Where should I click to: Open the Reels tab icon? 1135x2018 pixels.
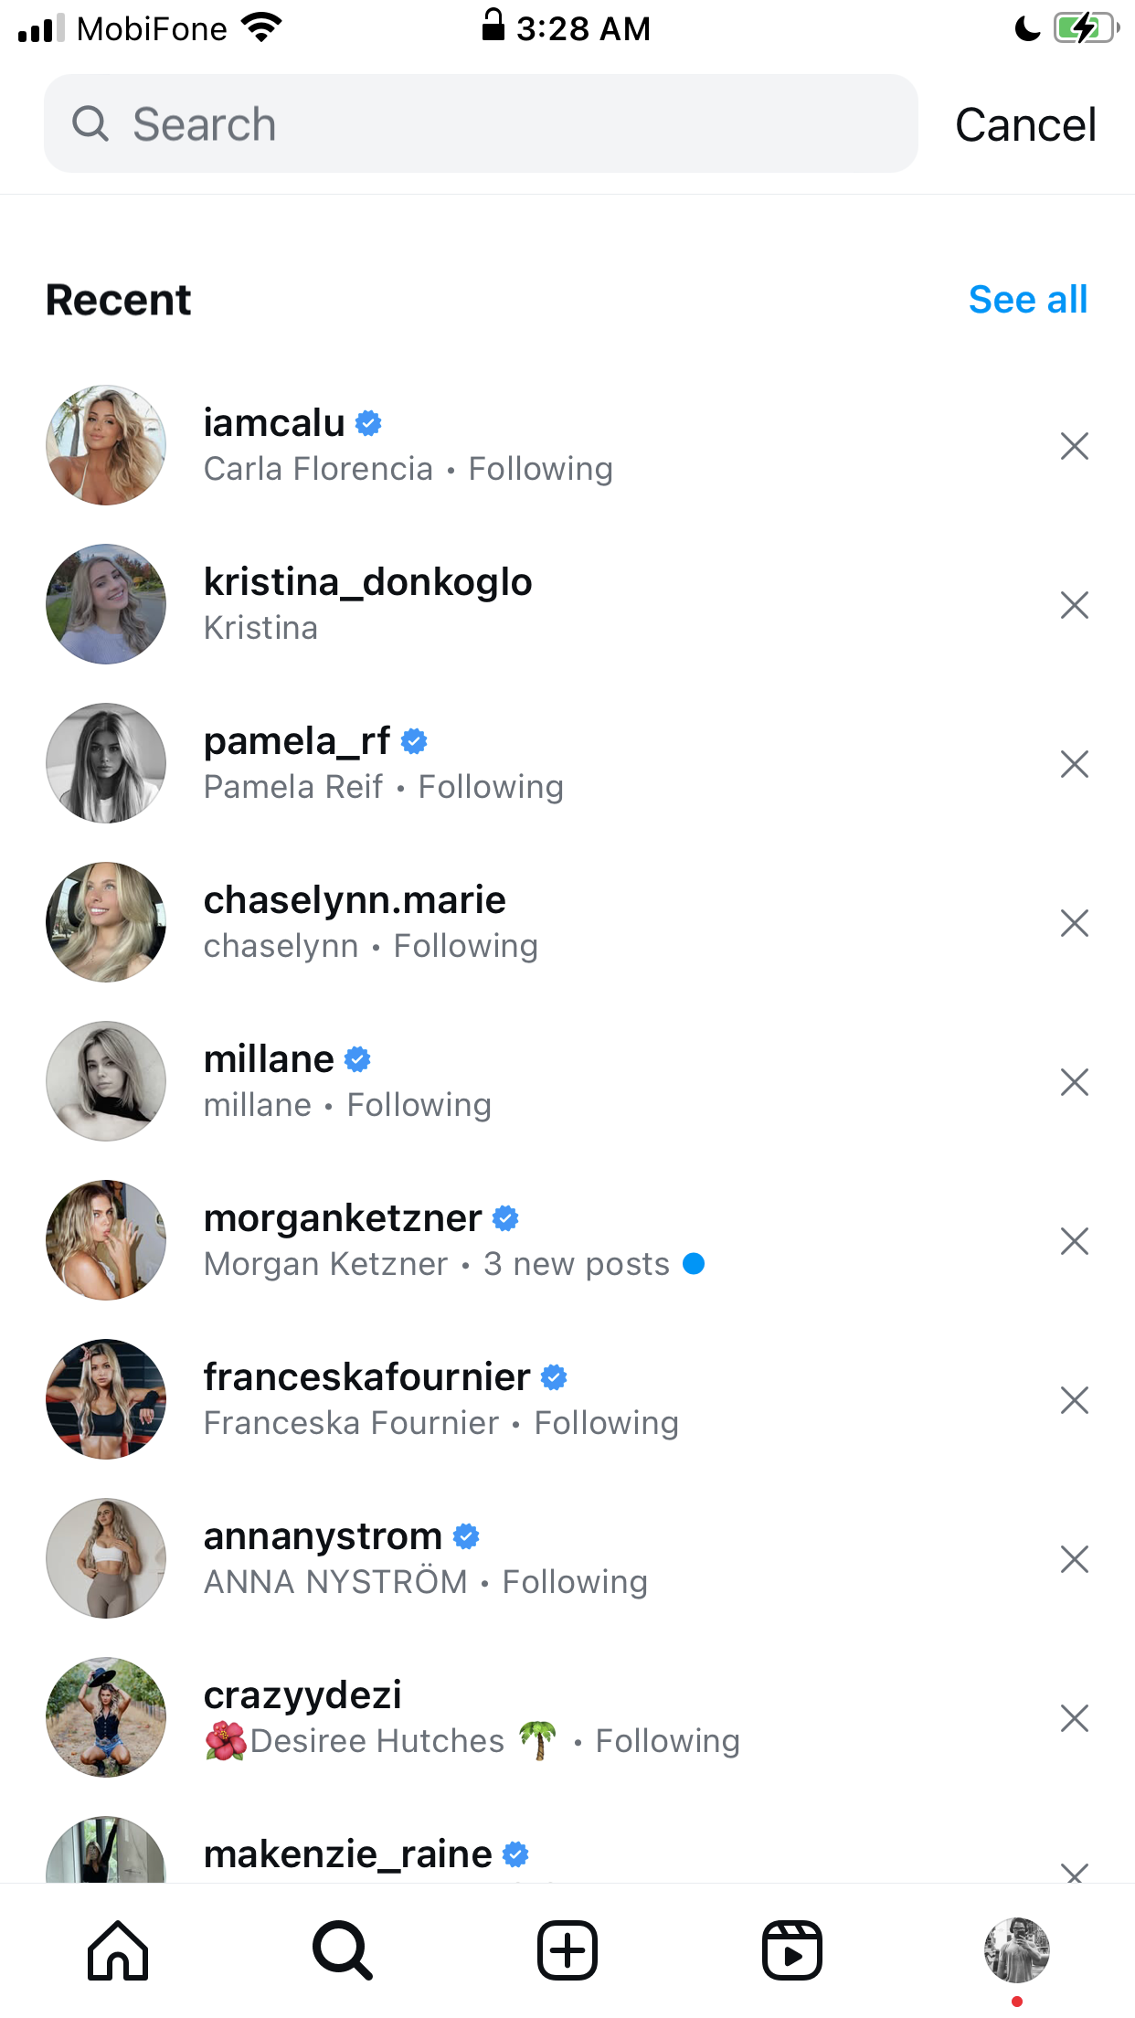pos(792,1950)
